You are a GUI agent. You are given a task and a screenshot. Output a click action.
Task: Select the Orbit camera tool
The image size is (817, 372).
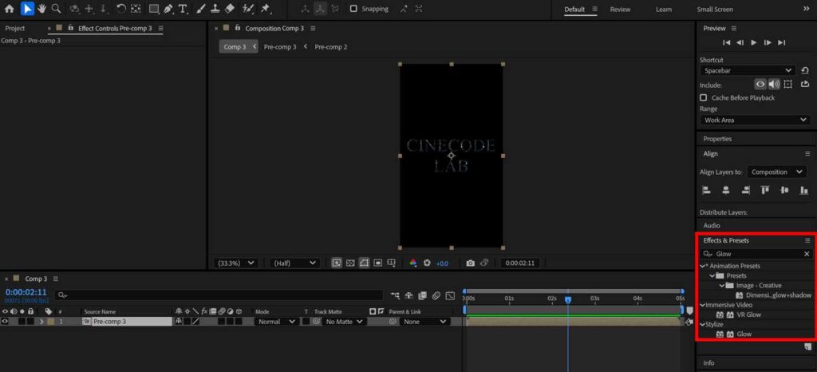tap(74, 9)
